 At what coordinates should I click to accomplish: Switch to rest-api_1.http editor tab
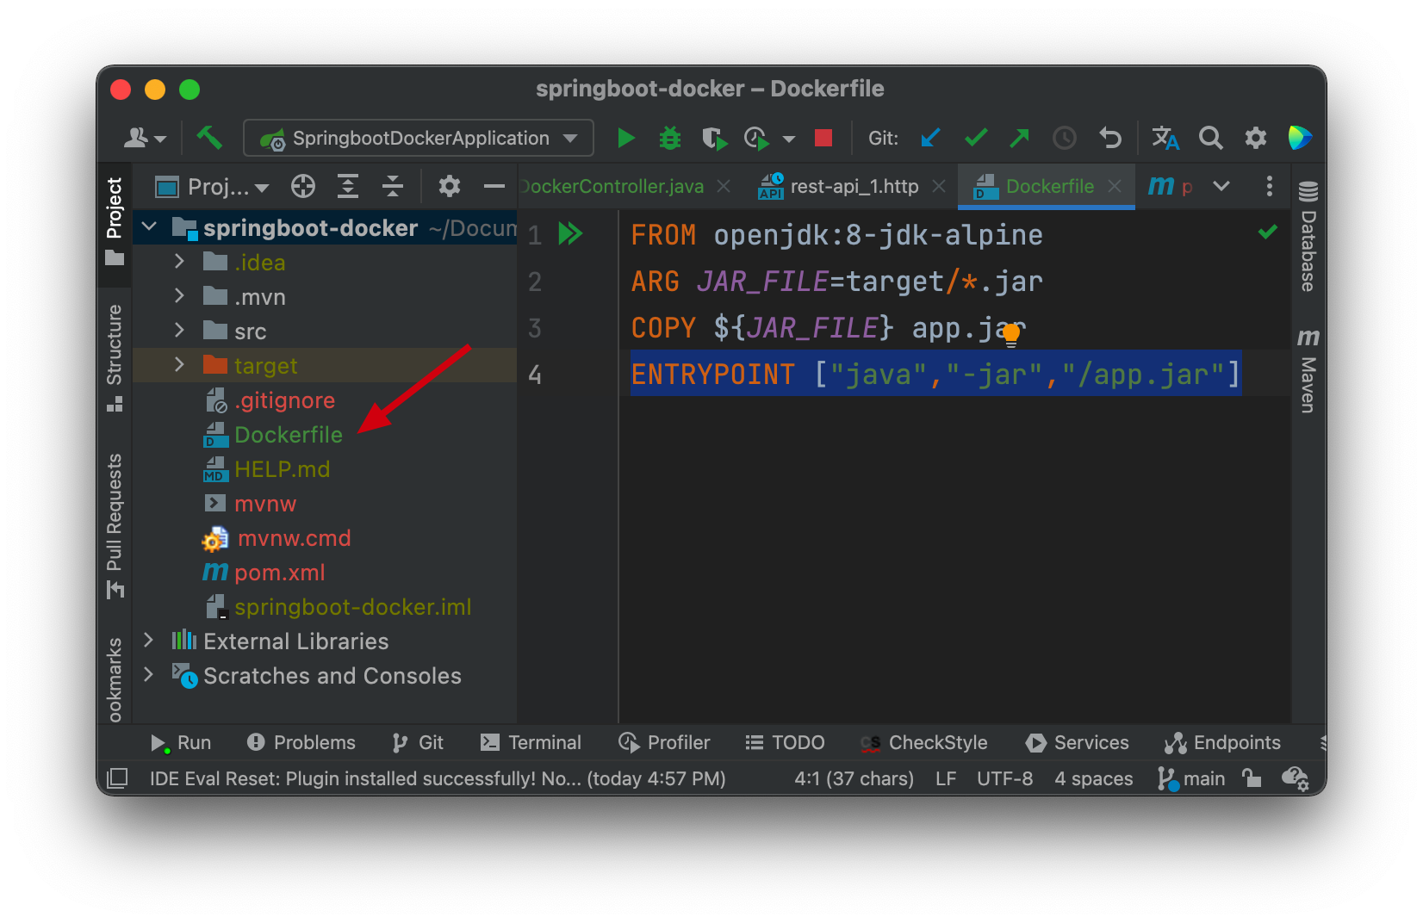854,186
